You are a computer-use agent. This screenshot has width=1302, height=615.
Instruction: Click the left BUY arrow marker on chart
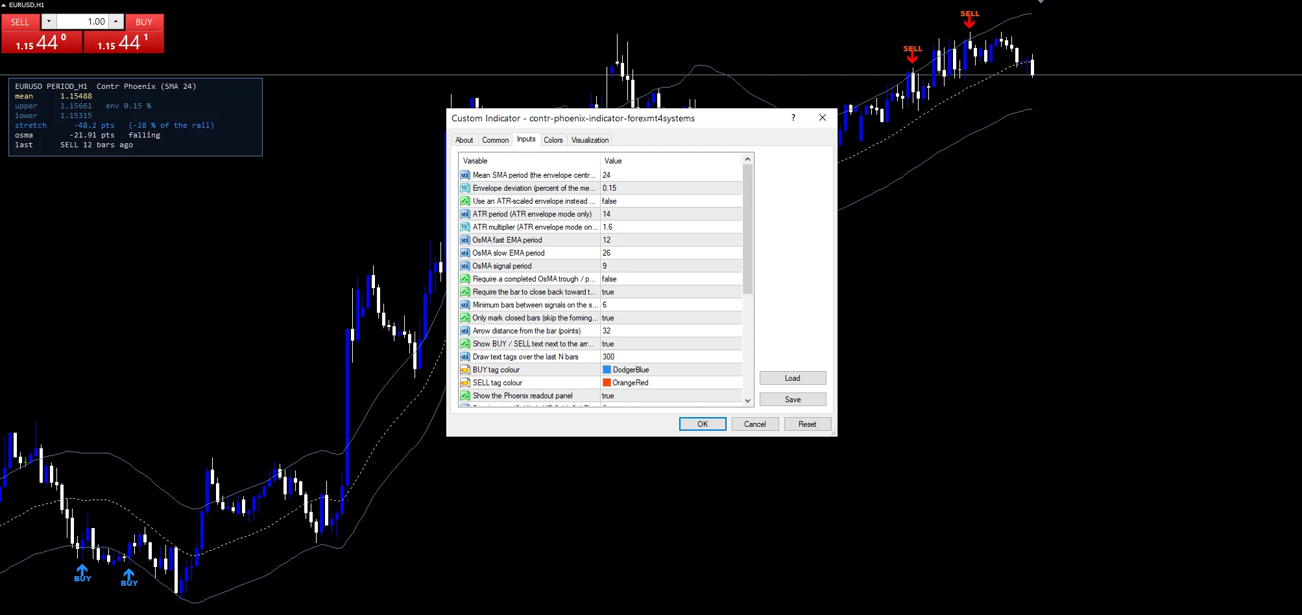(x=82, y=570)
